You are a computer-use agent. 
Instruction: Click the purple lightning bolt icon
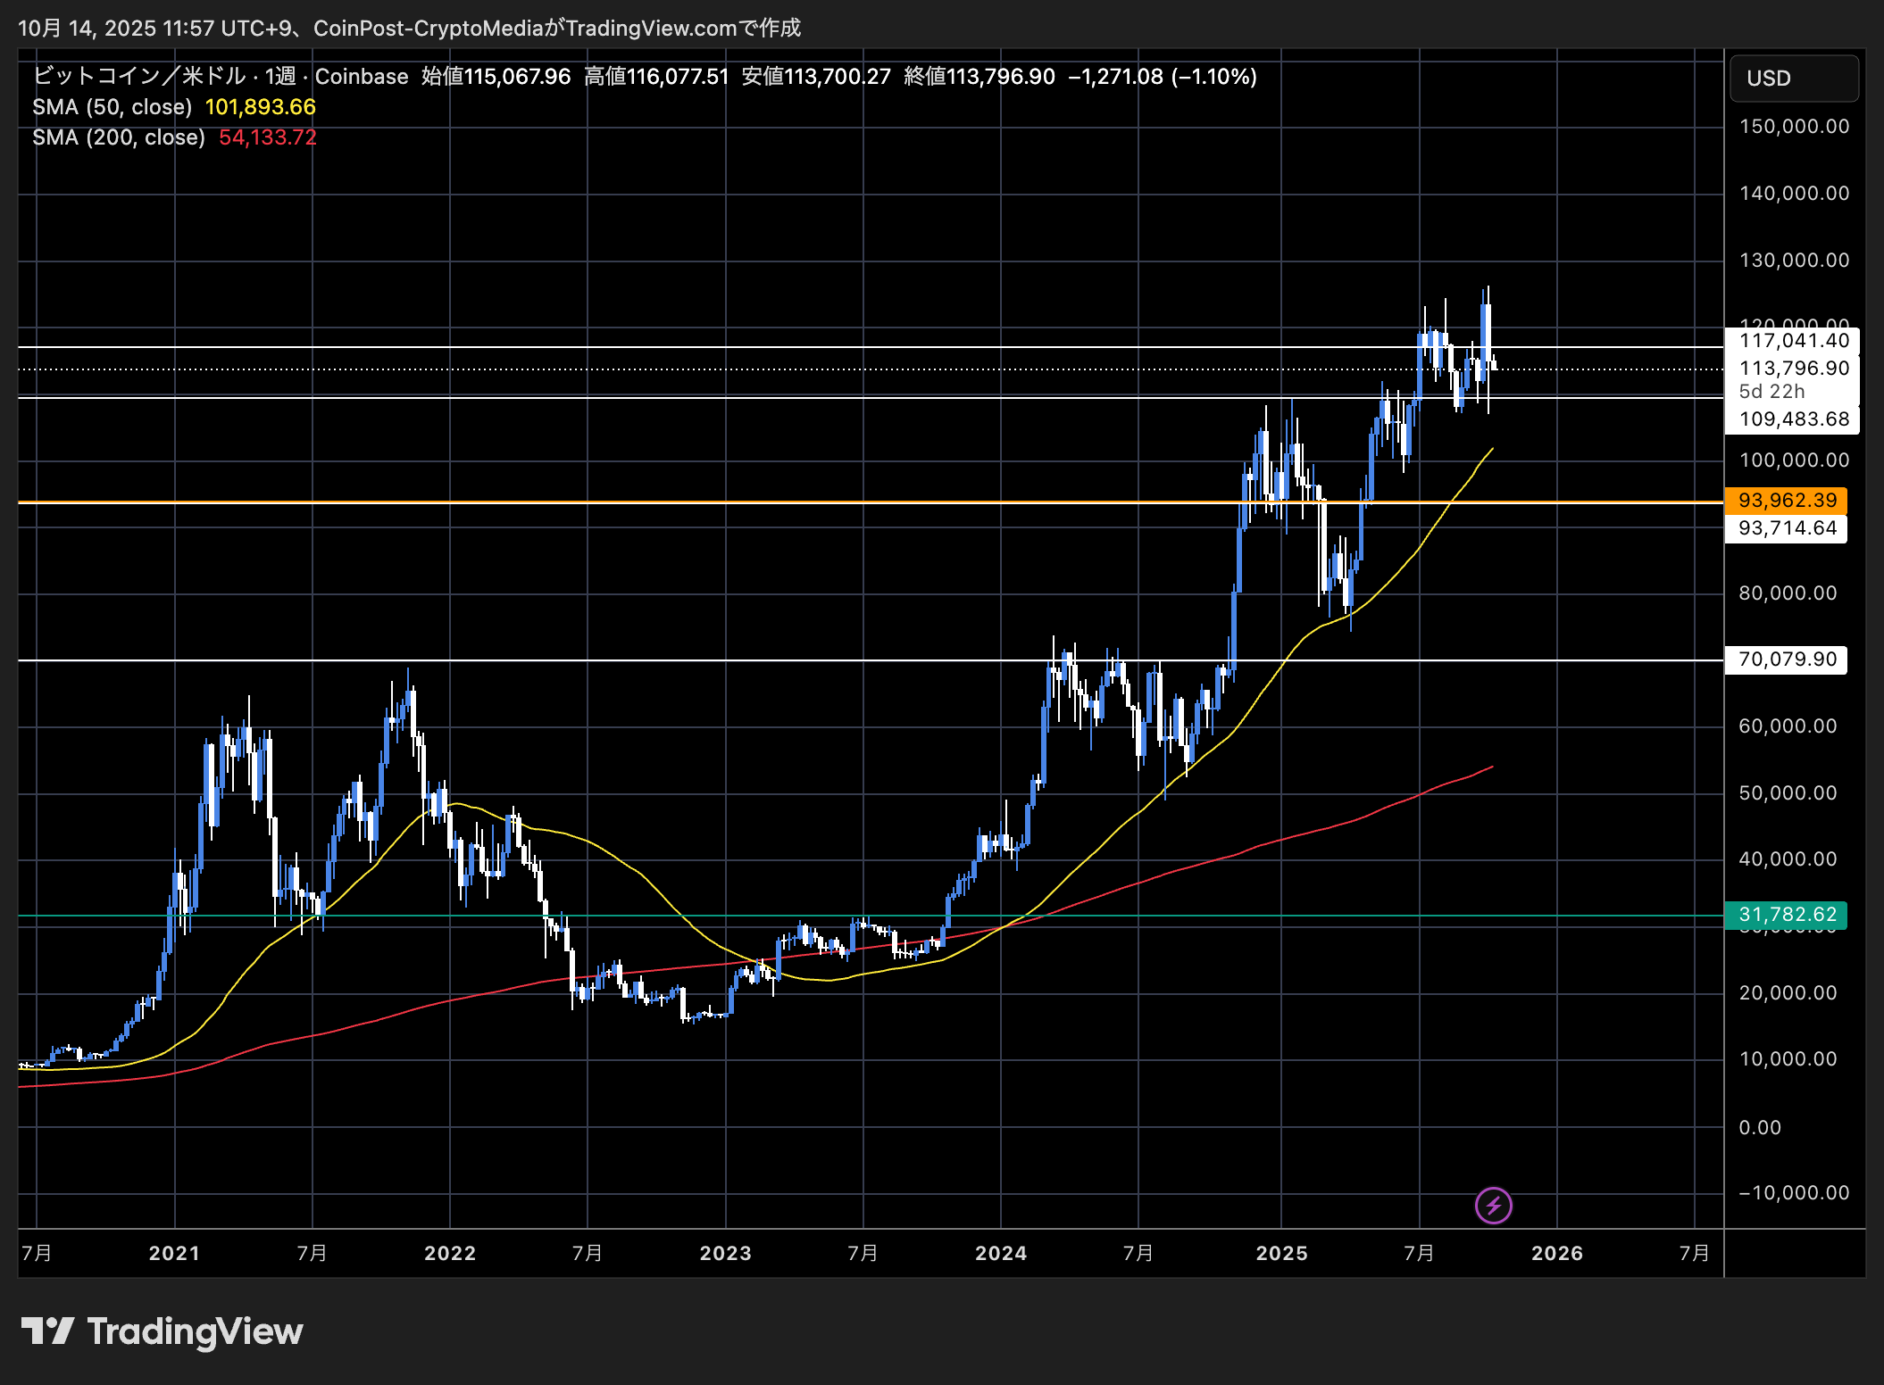[x=1493, y=1206]
